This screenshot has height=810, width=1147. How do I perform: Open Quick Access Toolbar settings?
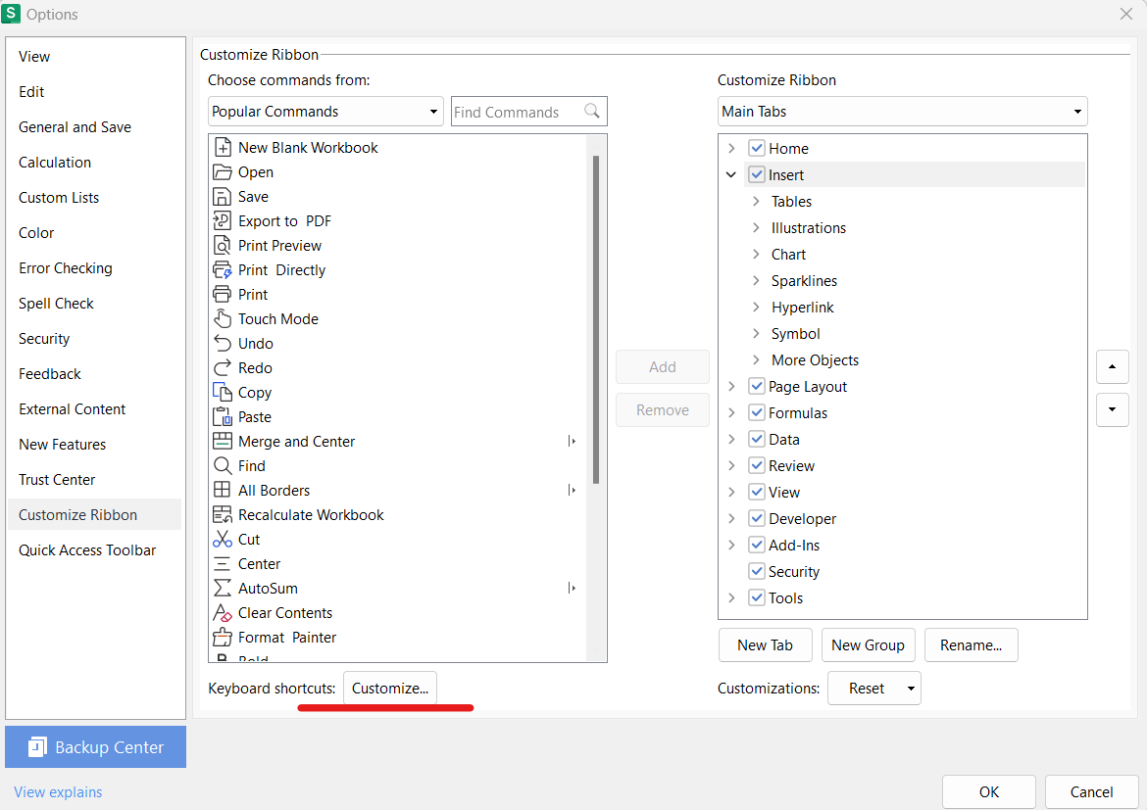click(87, 549)
